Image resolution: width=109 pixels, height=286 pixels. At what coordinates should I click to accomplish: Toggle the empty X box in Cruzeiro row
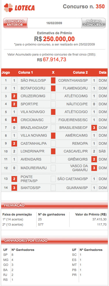pos(53,96)
